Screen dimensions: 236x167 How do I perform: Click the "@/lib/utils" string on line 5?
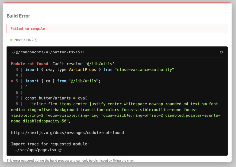84,81
